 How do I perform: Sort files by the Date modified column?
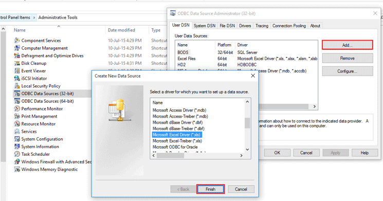pos(121,30)
